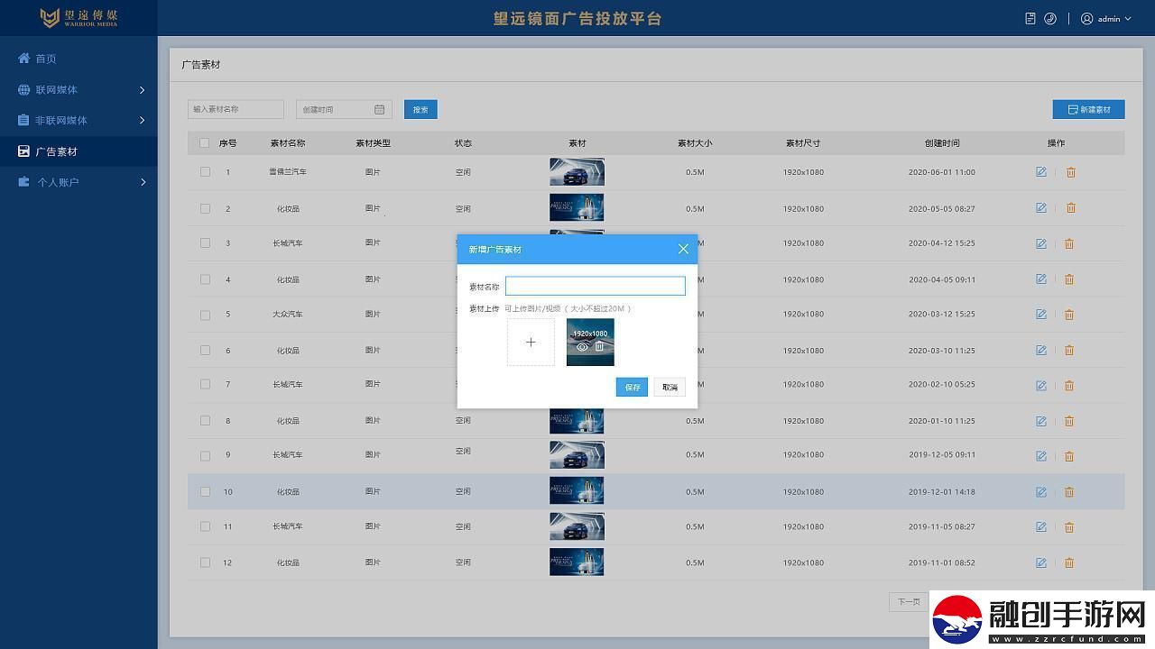This screenshot has width=1155, height=649.
Task: Edit the row dated 2020-02-10 05:25
Action: 1041,385
